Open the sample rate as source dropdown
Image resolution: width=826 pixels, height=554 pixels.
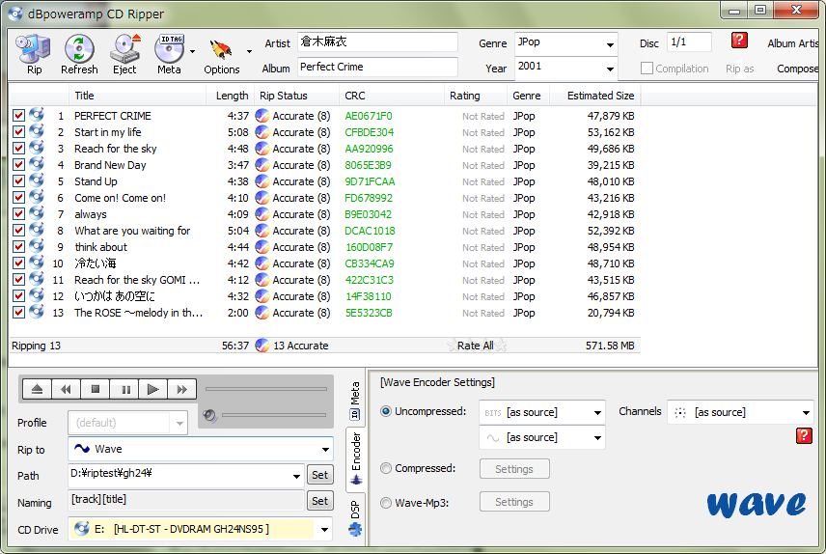(x=597, y=437)
